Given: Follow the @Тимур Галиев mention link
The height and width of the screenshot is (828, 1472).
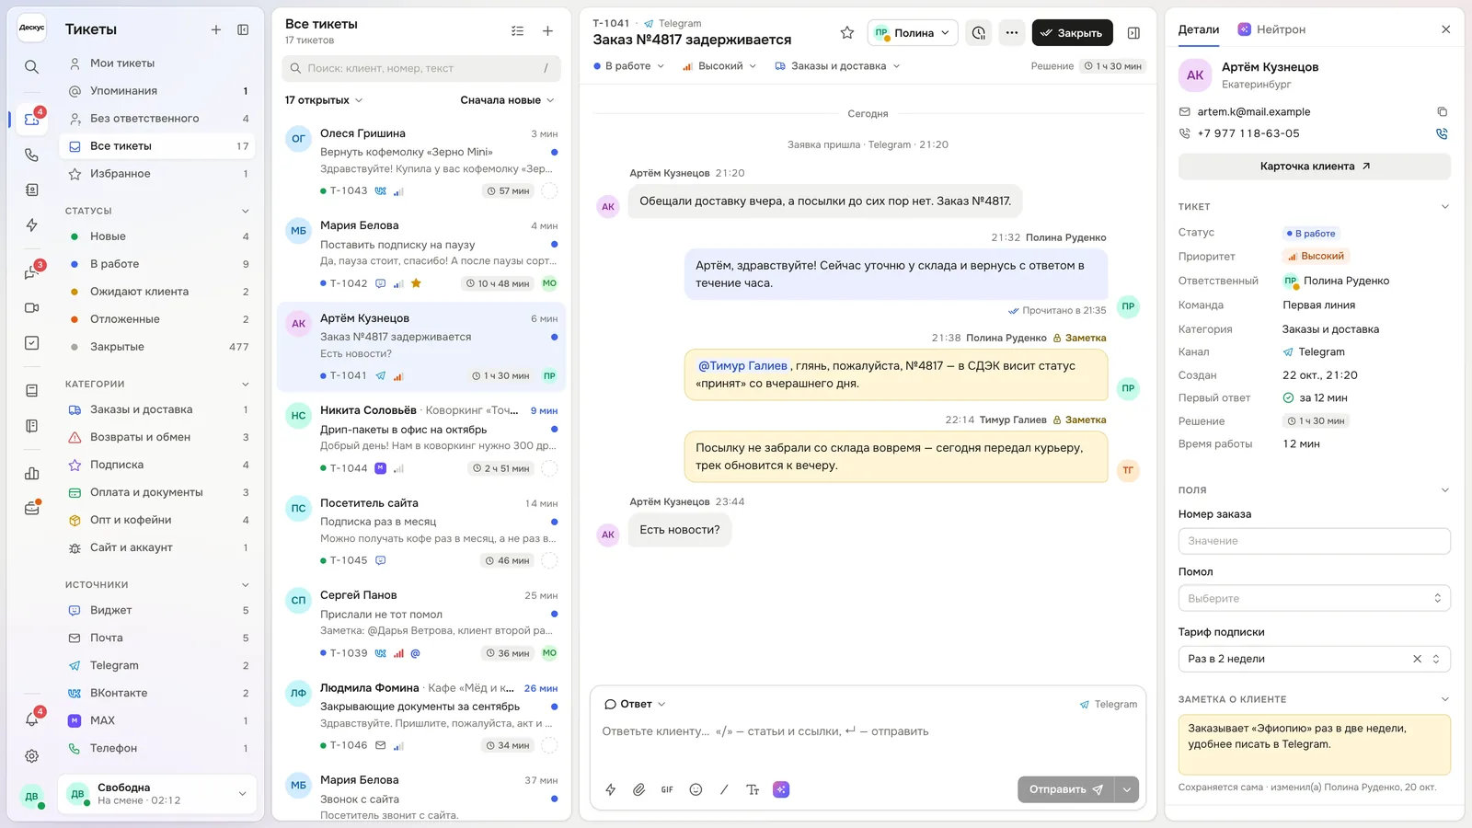Looking at the screenshot, I should (x=742, y=366).
